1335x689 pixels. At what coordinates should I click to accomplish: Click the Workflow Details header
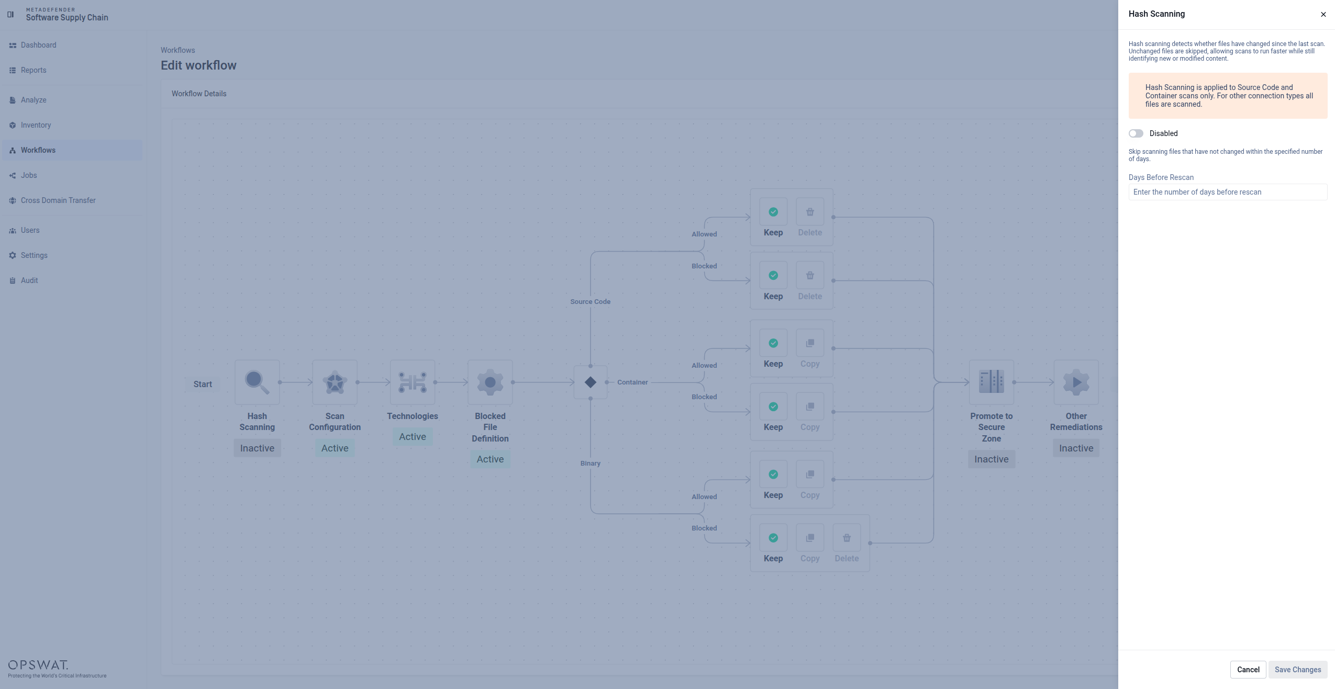click(x=199, y=94)
